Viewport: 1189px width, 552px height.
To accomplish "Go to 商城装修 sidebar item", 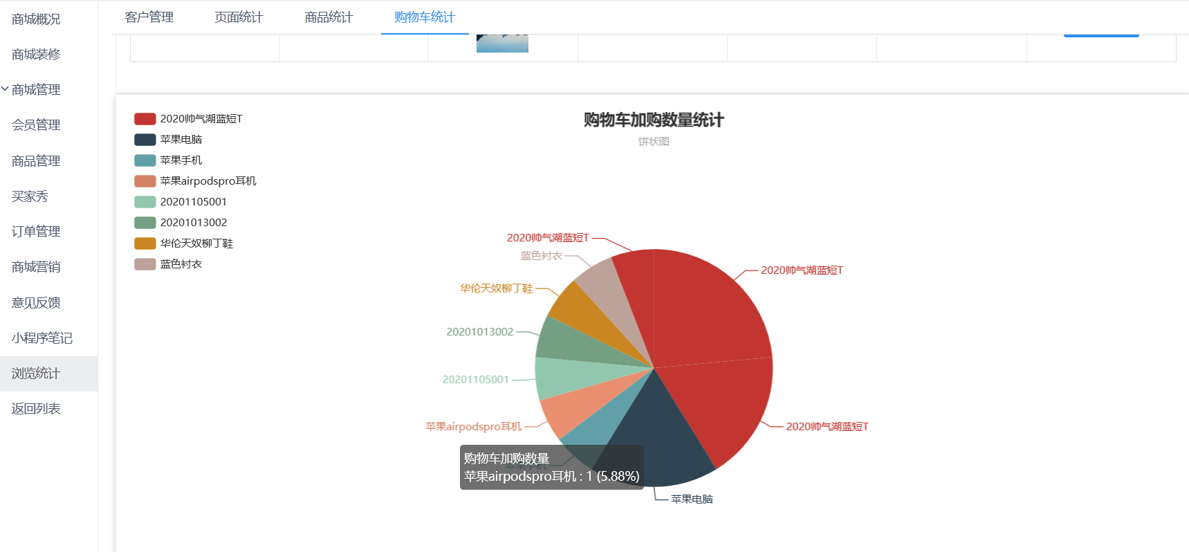I will coord(36,55).
